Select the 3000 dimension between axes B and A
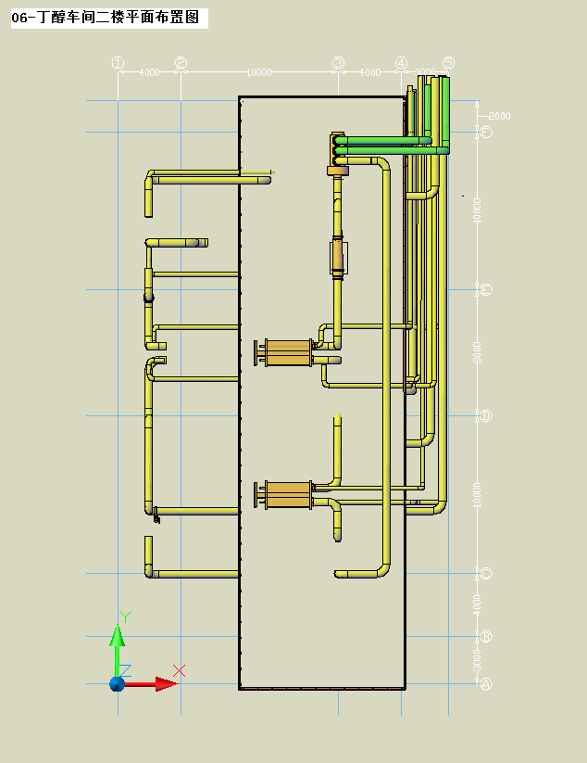Screen dimensions: 587x763 477,660
